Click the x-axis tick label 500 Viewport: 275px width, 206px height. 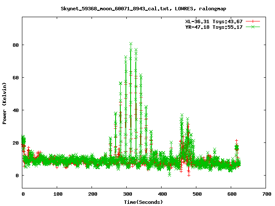[x=197, y=194]
